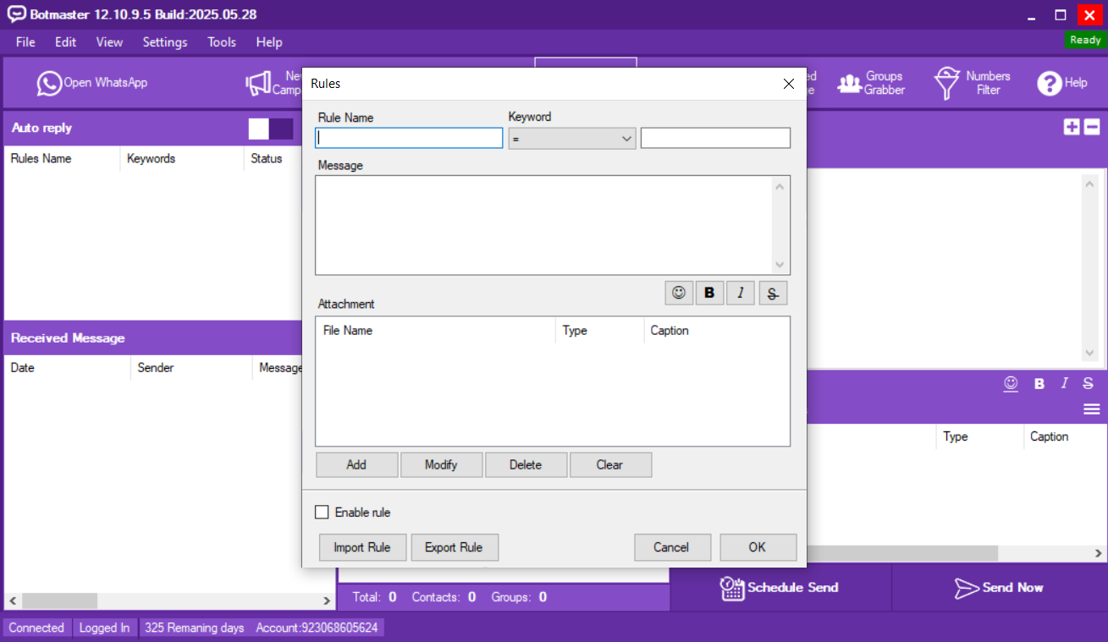Check the Enable rule checkbox
The width and height of the screenshot is (1108, 642).
322,512
